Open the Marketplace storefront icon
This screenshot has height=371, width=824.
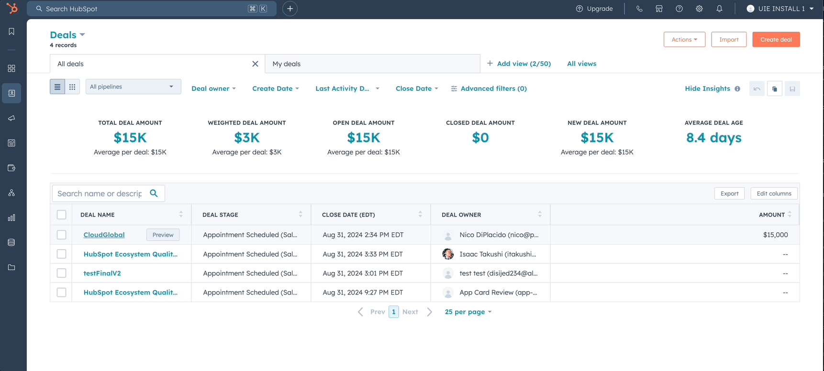(659, 9)
